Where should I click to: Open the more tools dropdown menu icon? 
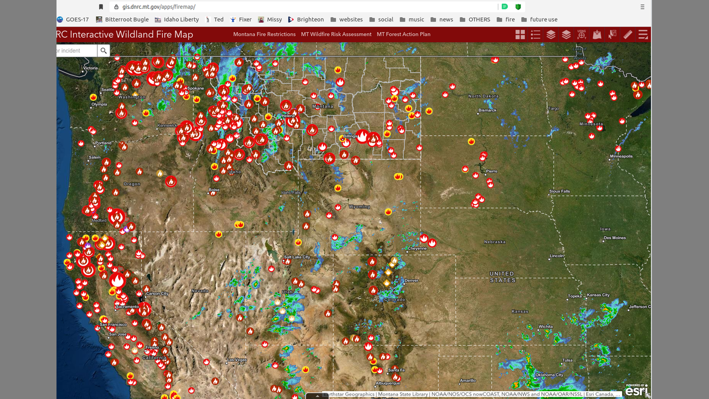click(x=643, y=34)
